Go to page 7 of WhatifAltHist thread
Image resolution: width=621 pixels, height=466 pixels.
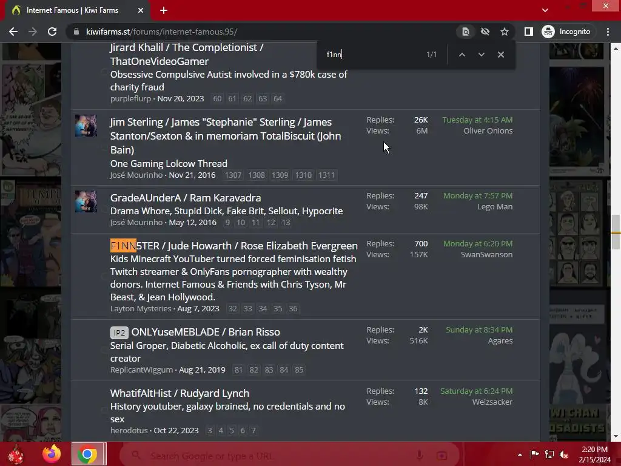pos(253,431)
